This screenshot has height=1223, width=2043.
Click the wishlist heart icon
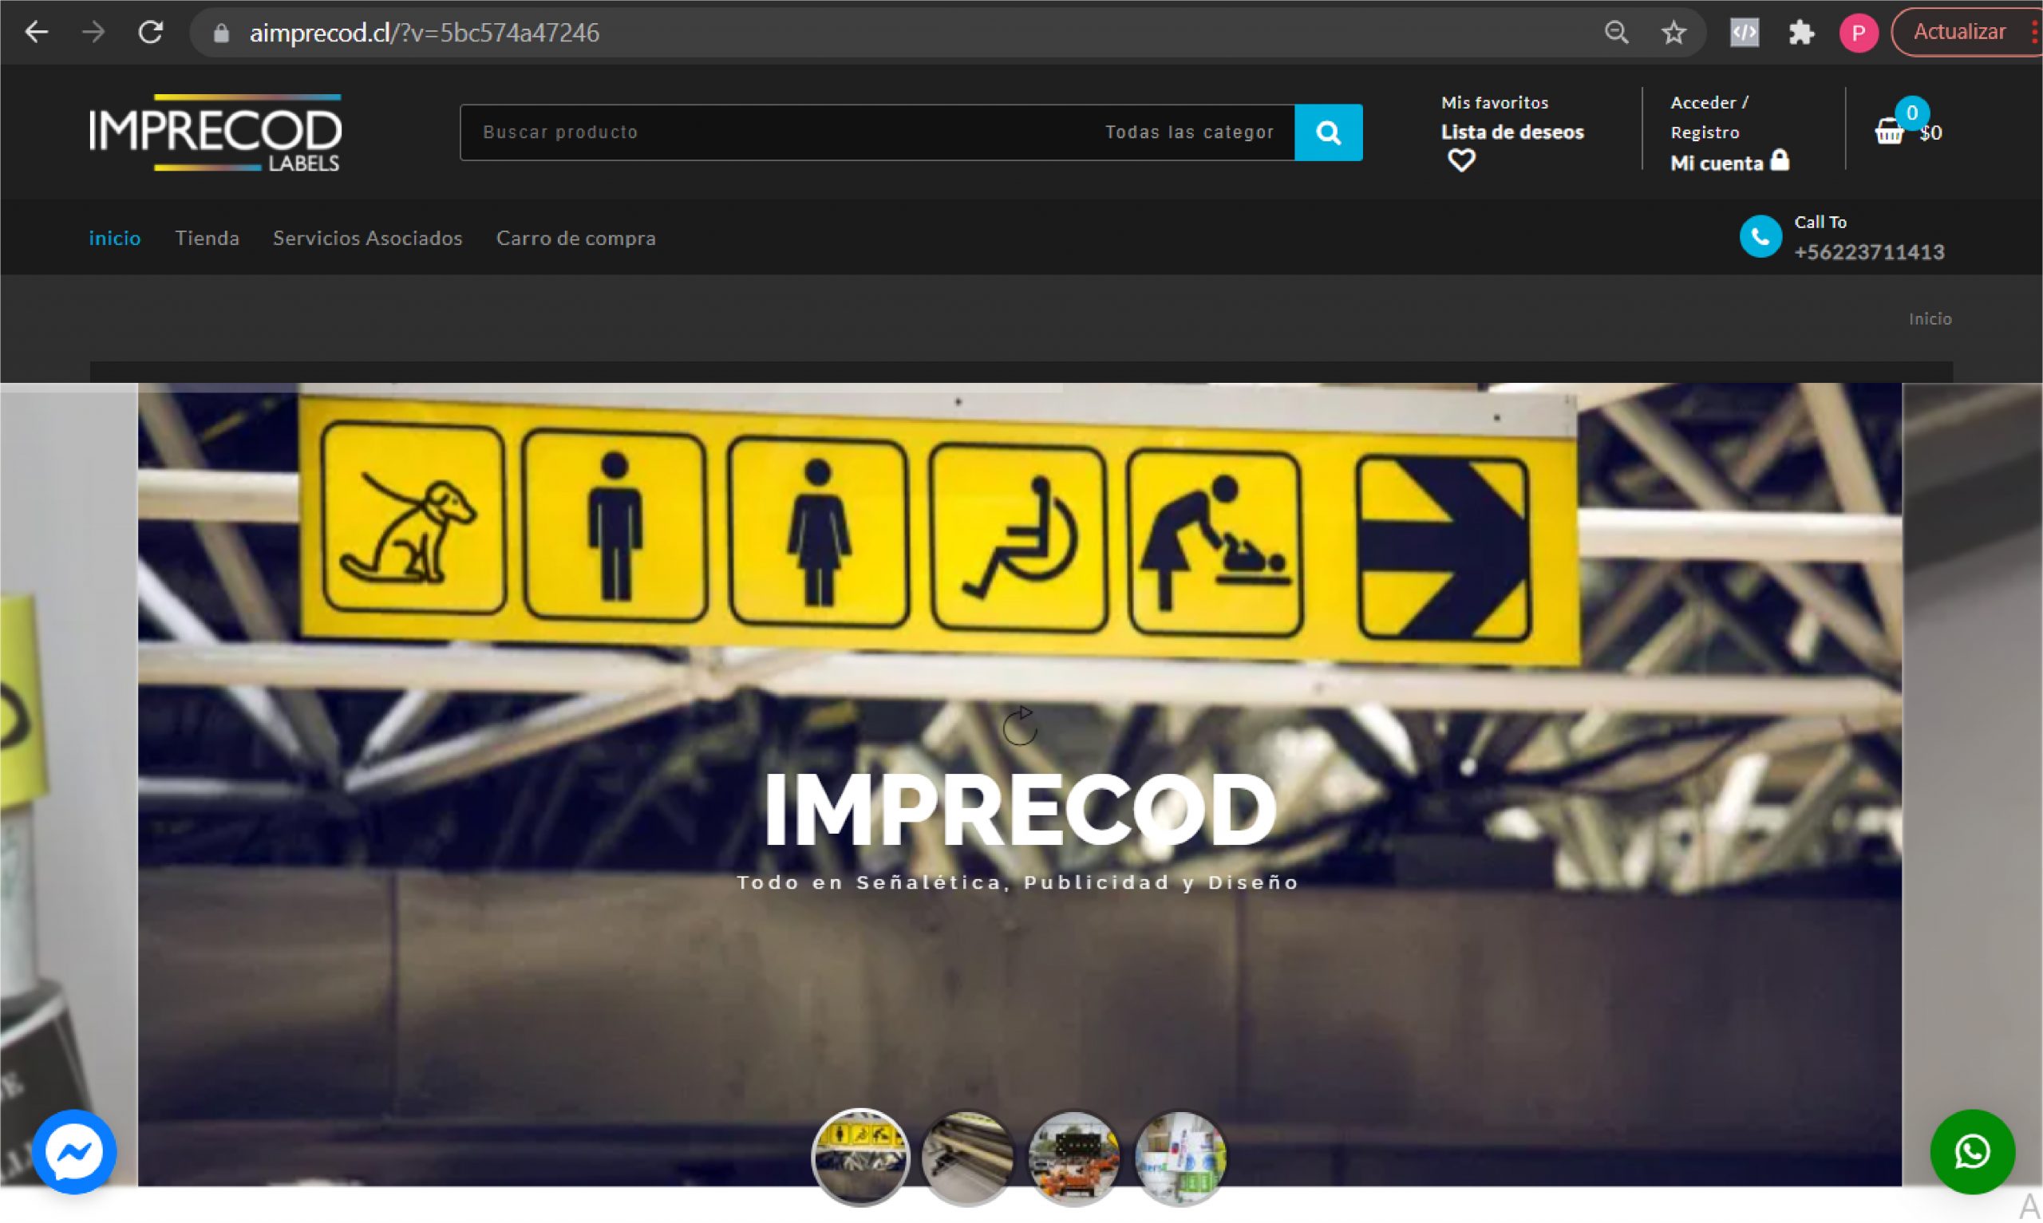point(1460,160)
